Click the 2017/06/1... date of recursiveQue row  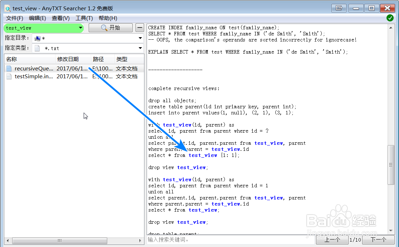72,69
